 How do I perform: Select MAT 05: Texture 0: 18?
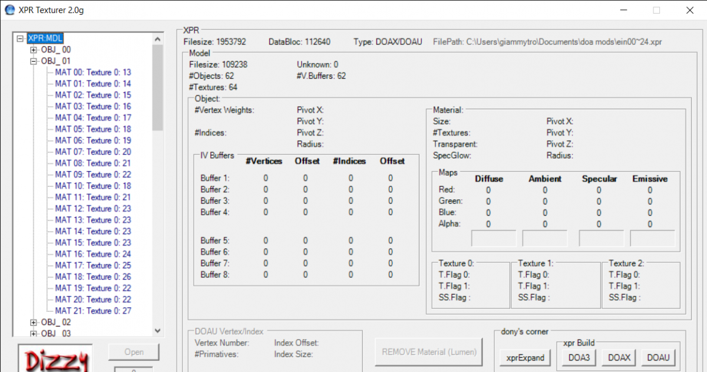(x=93, y=129)
